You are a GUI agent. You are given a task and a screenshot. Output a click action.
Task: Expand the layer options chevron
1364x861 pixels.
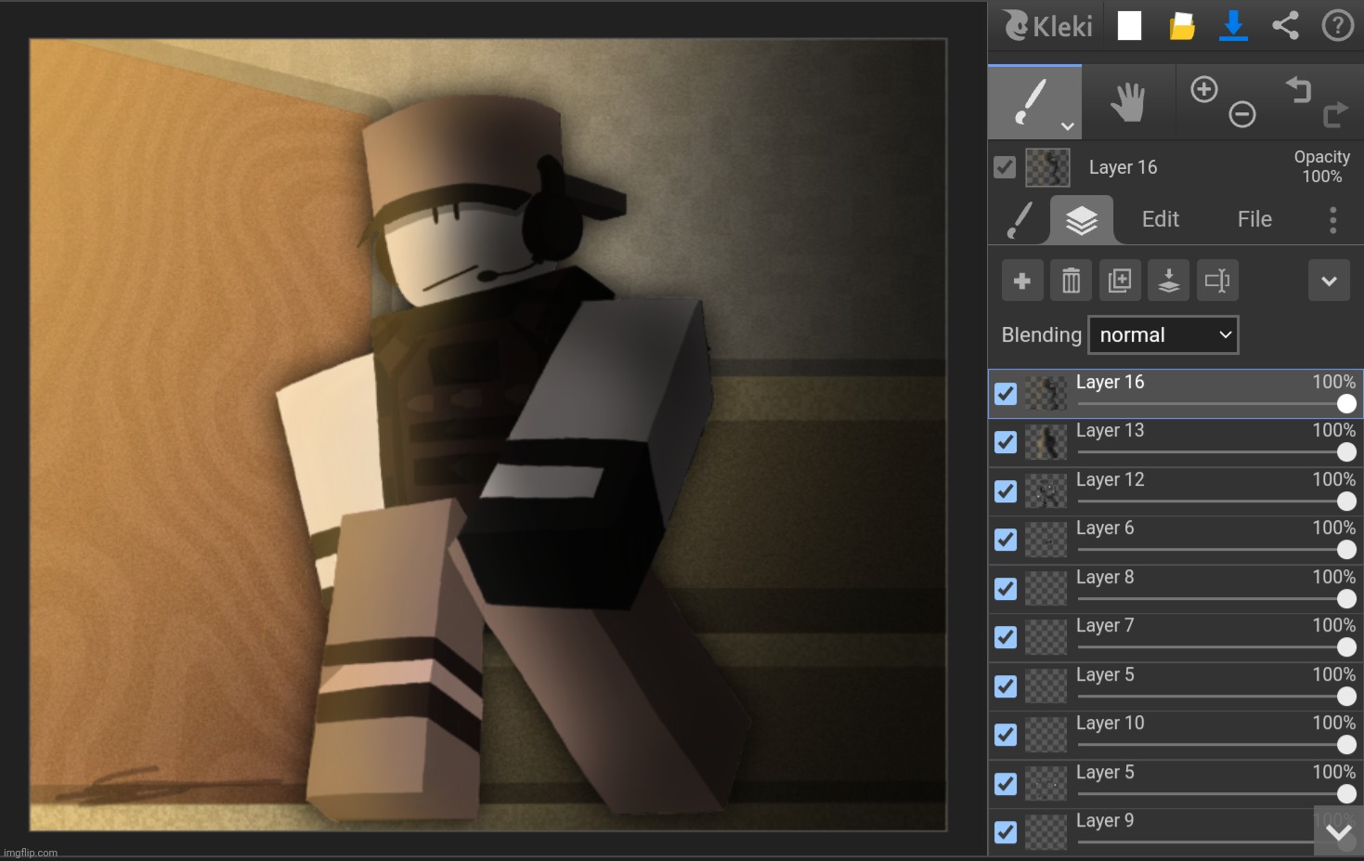click(1329, 280)
